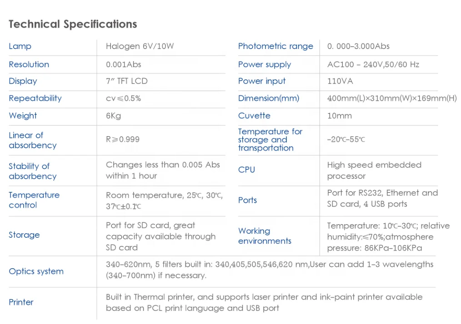The image size is (461, 324).
Task: Click the Printer label
Action: pyautogui.click(x=21, y=302)
